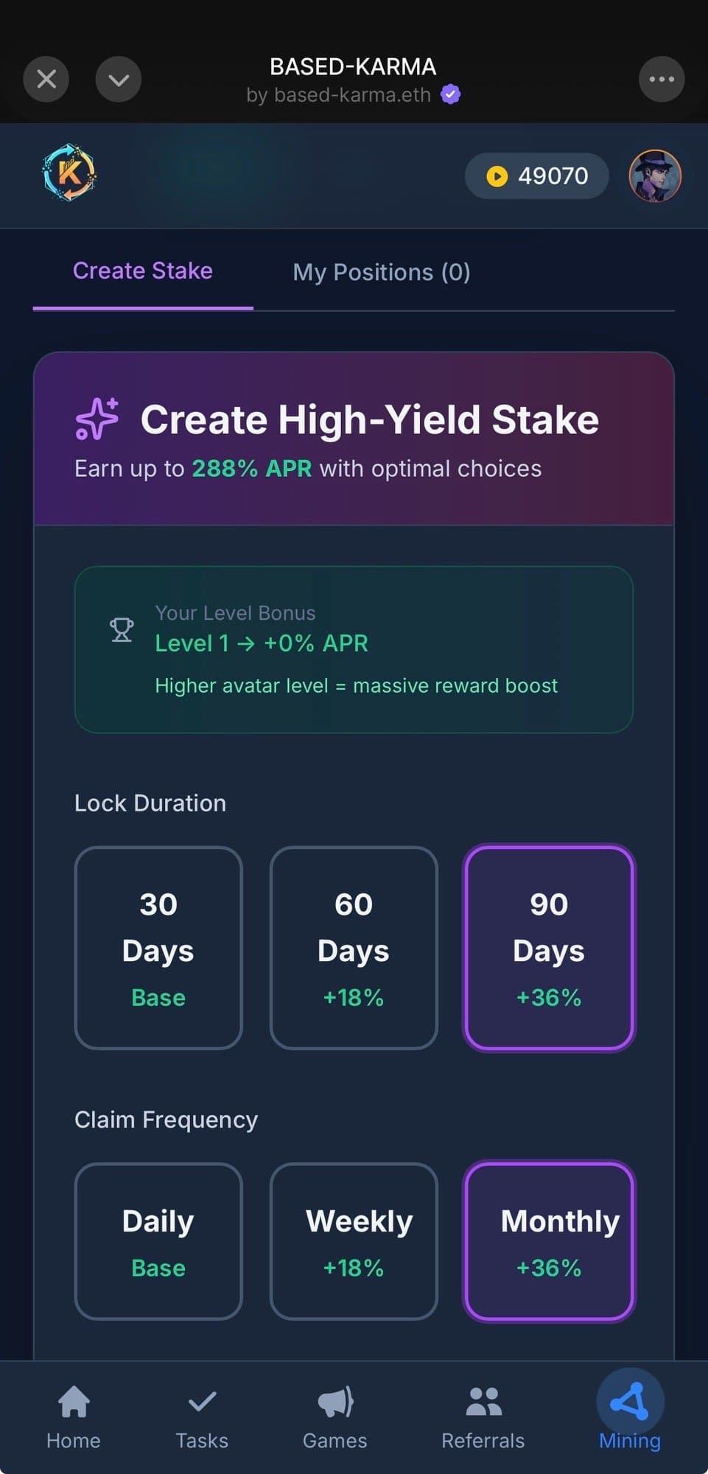708x1474 pixels.
Task: Open Referrals people icon
Action: tap(483, 1402)
